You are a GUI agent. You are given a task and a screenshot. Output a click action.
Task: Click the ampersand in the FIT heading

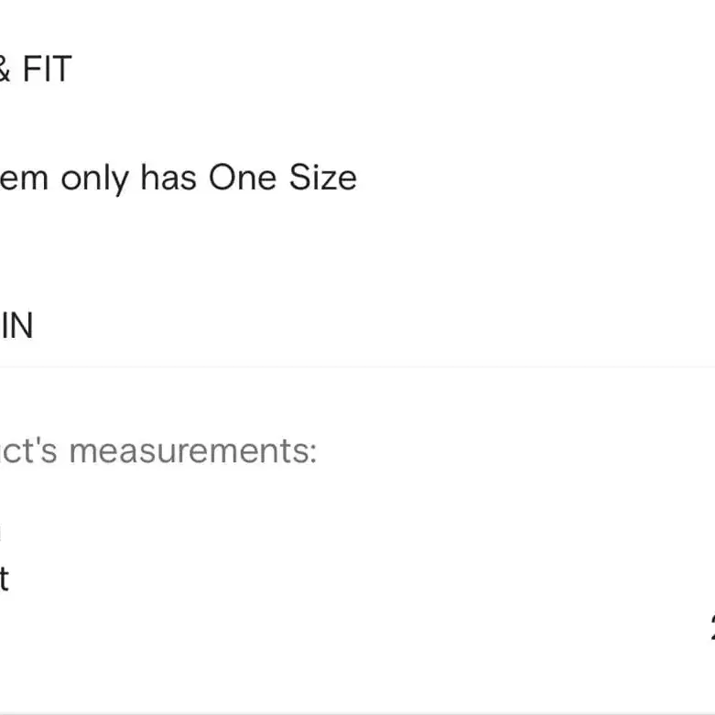[x=5, y=70]
